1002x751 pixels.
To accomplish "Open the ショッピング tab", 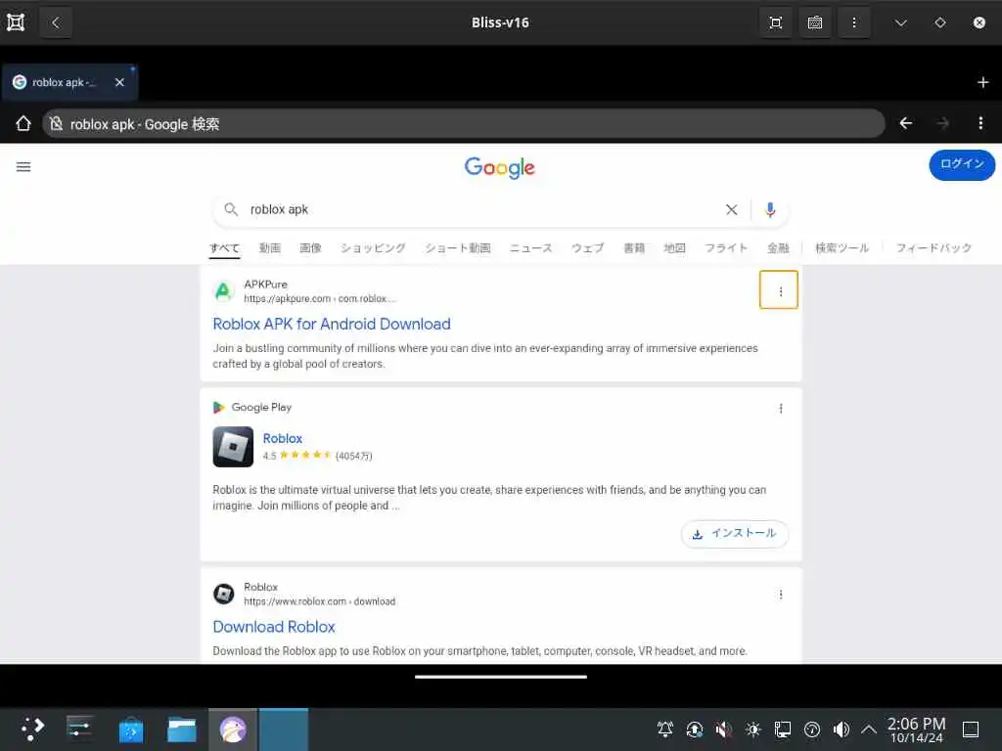I will click(x=373, y=247).
